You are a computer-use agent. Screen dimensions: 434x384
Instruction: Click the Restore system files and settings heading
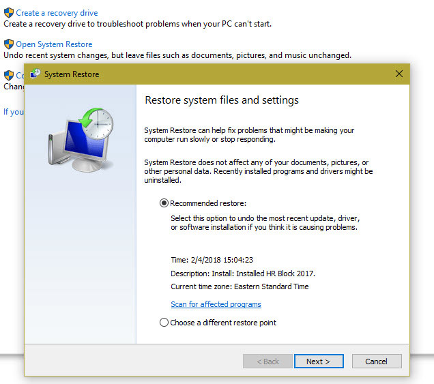(222, 100)
